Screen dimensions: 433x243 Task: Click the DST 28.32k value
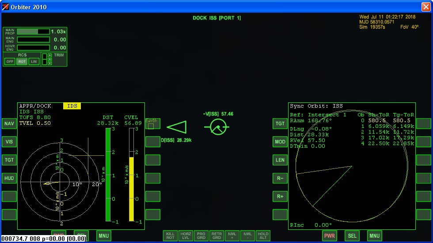(108, 123)
